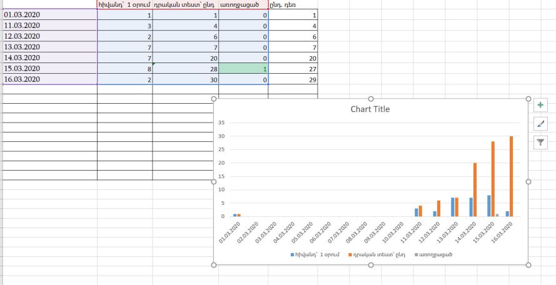The image size is (556, 285).
Task: Select the cell containing 30
Action: [x=186, y=79]
